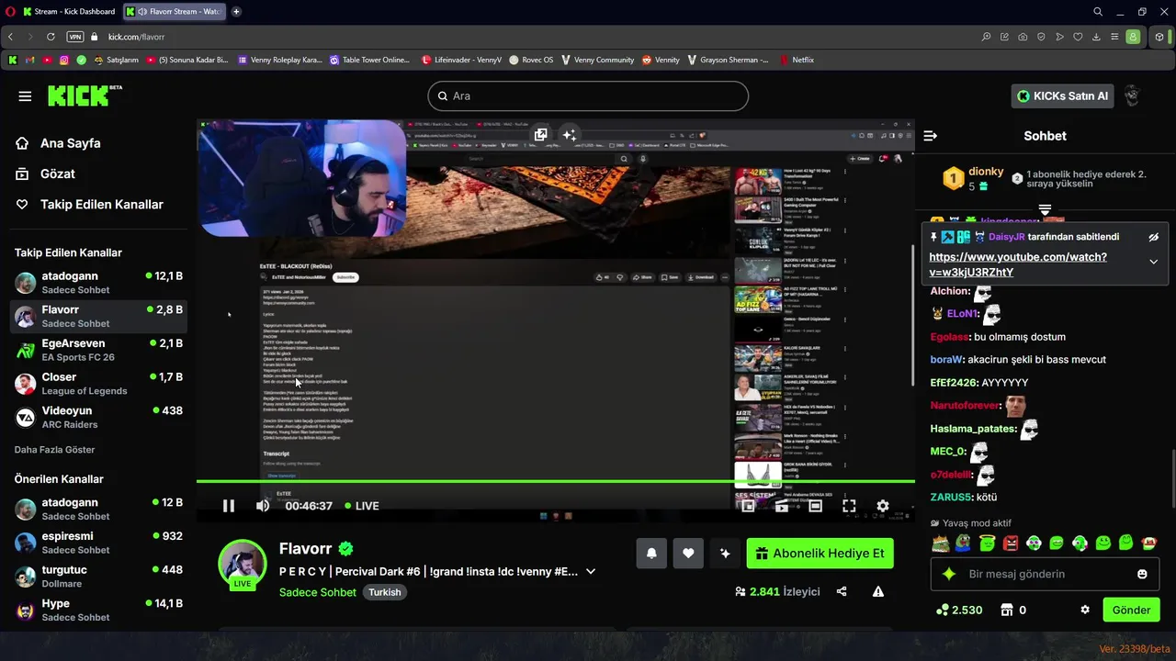Hide the pinned message
This screenshot has width=1176, height=661.
(x=1153, y=237)
